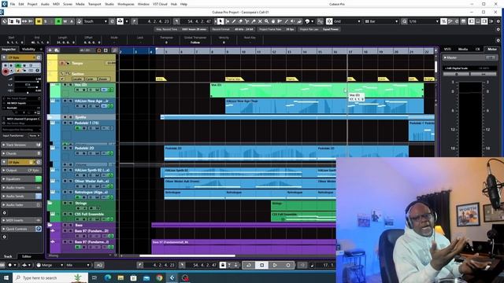The width and height of the screenshot is (504, 283).
Task: Toggle the left zone visibility icon
Action: click(x=471, y=21)
